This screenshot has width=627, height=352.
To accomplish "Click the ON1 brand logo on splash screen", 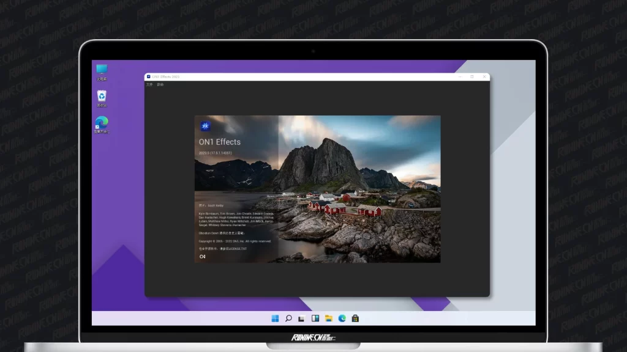I will [203, 257].
